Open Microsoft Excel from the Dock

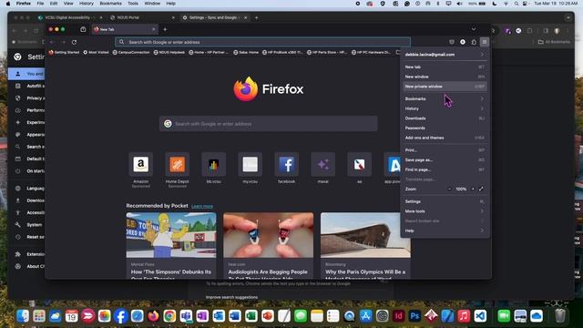click(x=251, y=316)
